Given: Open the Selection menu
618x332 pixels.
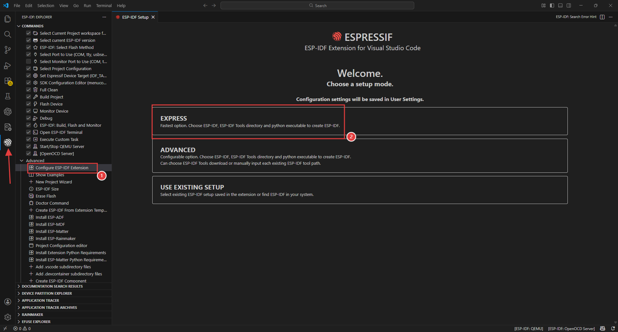Looking at the screenshot, I should tap(46, 5).
